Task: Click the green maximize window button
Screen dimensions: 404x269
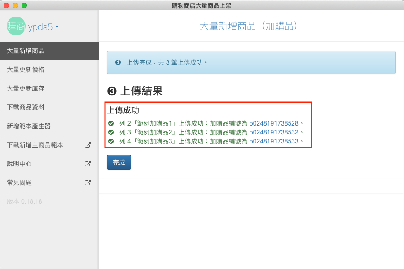Action: 24,5
